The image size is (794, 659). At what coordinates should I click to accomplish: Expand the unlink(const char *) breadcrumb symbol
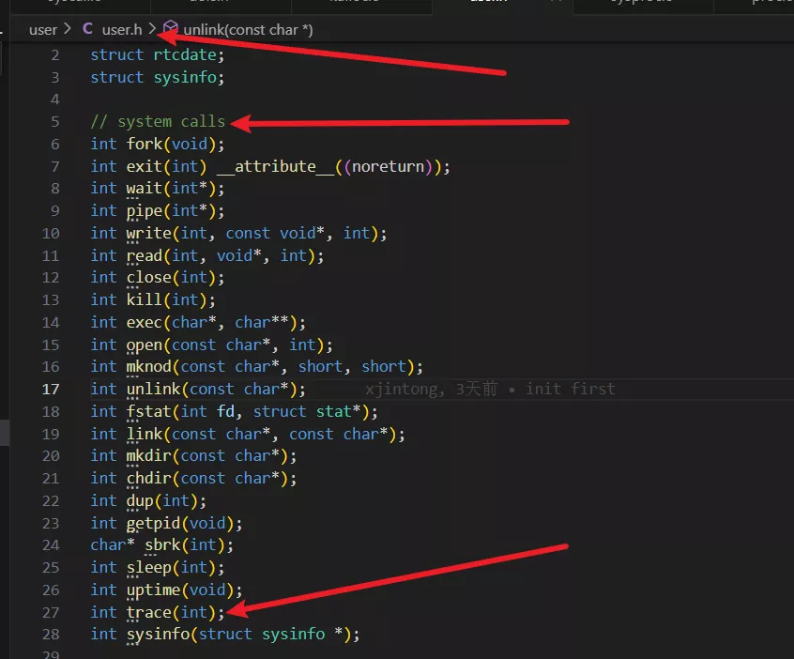[248, 30]
